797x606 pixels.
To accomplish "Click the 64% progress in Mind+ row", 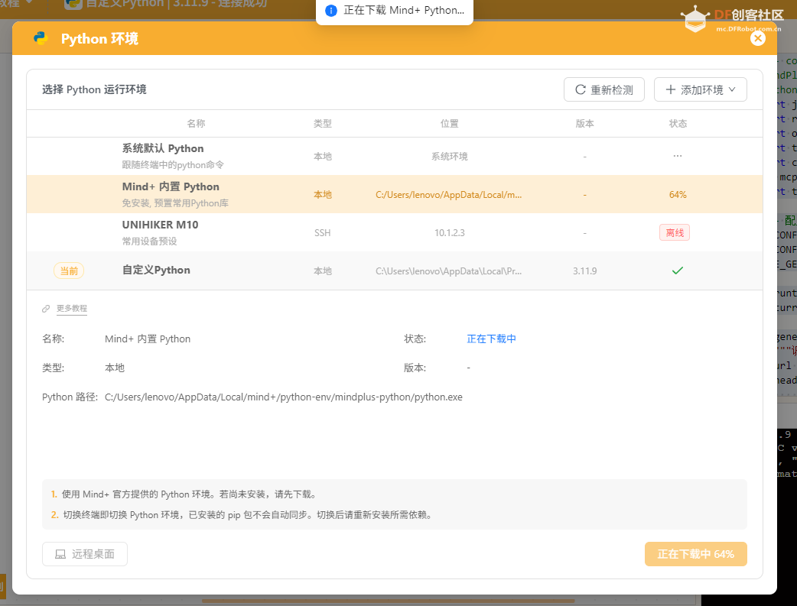I will point(678,195).
